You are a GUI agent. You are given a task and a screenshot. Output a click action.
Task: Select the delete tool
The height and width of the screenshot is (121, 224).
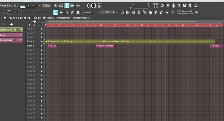pos(17,18)
